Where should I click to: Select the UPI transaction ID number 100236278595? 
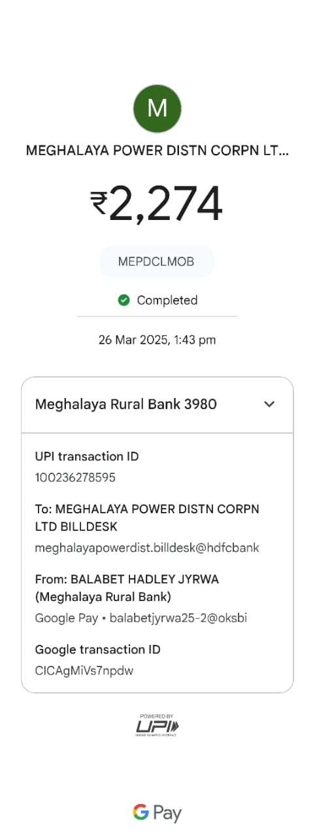75,477
